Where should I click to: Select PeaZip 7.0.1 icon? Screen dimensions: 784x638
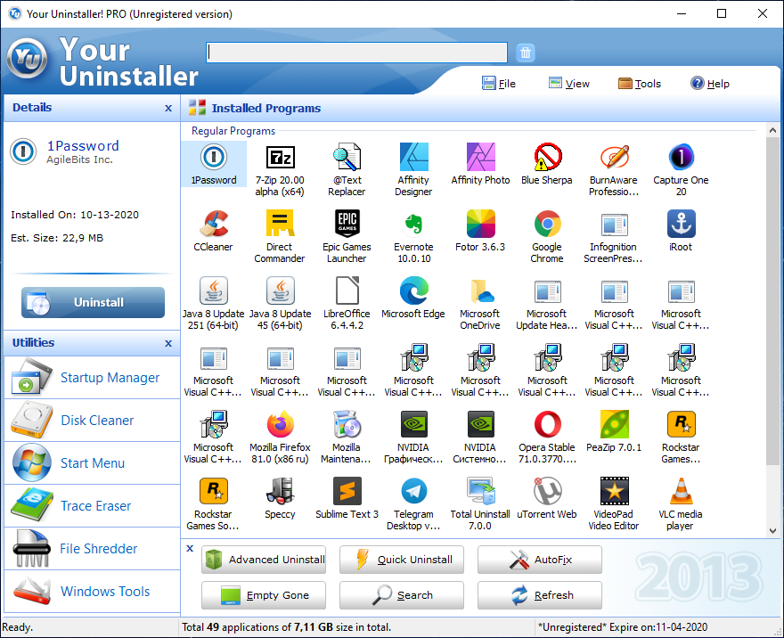[x=614, y=424]
